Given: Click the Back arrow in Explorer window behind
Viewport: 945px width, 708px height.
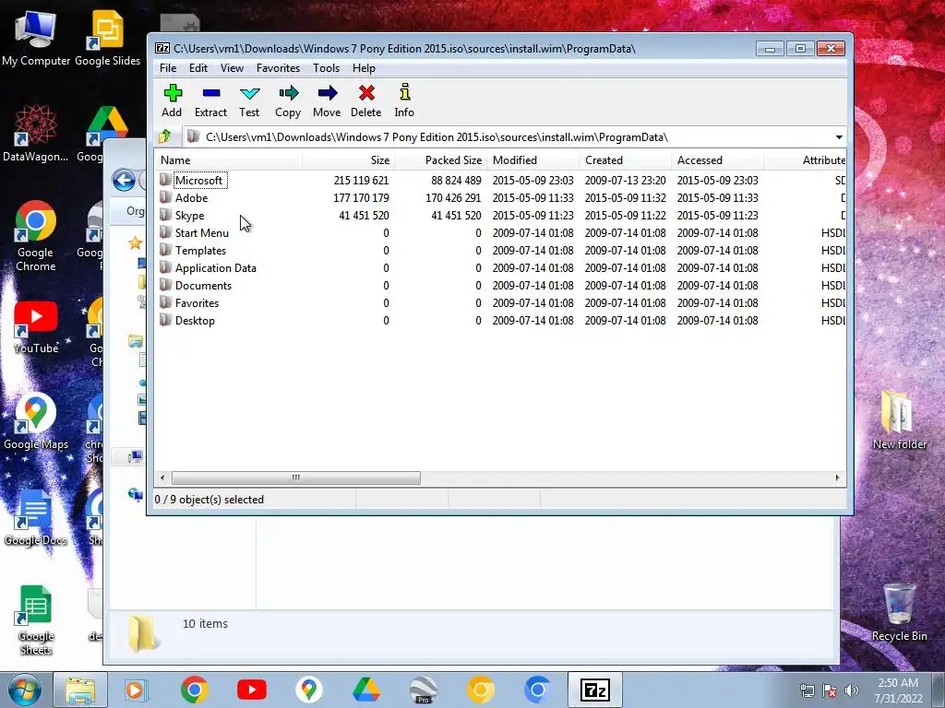Looking at the screenshot, I should tap(124, 180).
